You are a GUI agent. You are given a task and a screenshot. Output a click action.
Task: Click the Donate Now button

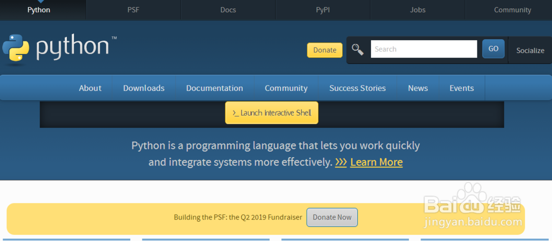pos(332,217)
